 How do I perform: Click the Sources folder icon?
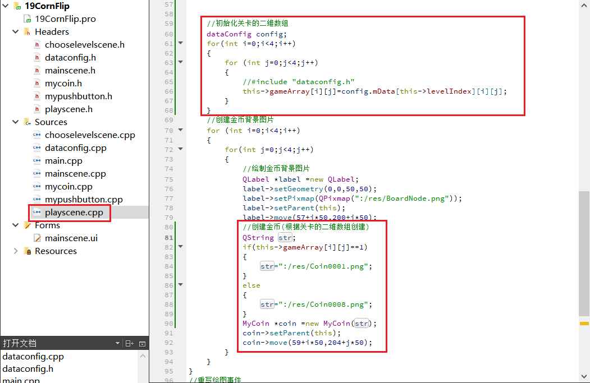pyautogui.click(x=27, y=122)
